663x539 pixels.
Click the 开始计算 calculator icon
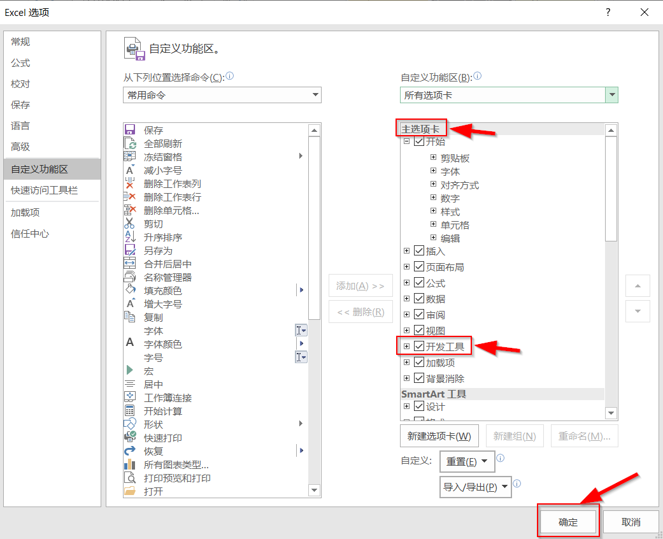130,410
